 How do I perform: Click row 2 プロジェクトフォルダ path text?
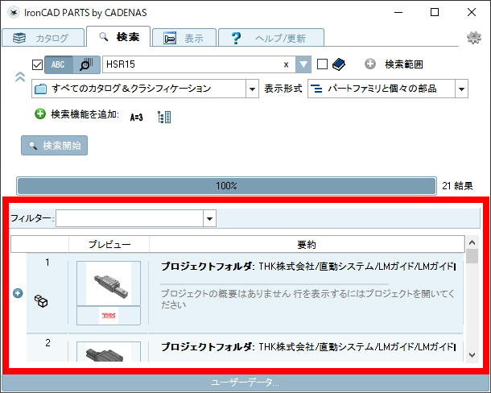click(308, 347)
